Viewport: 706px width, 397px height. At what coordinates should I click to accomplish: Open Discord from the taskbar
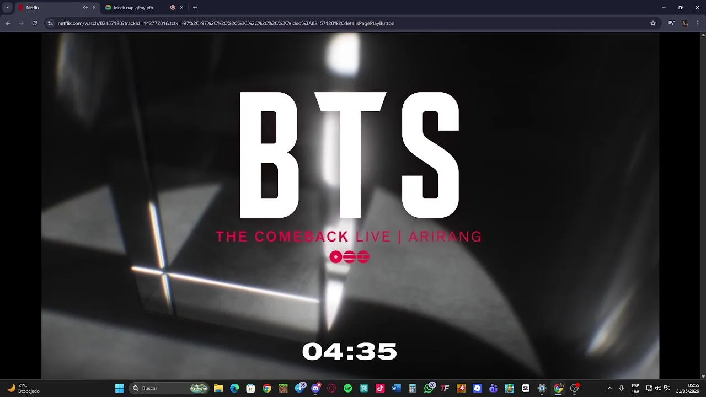(315, 388)
